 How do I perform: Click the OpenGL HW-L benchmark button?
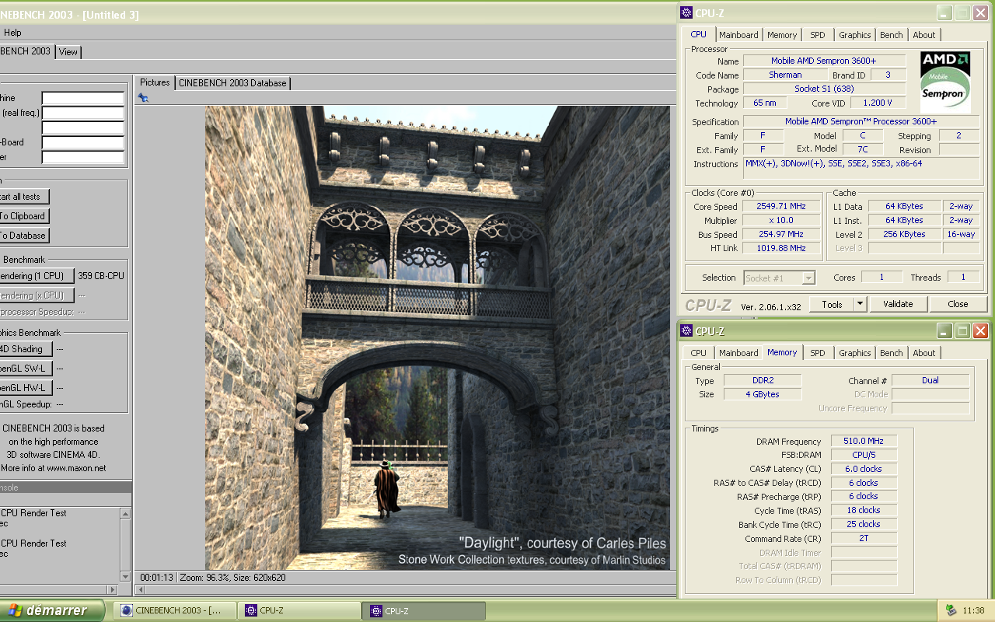pyautogui.click(x=26, y=388)
